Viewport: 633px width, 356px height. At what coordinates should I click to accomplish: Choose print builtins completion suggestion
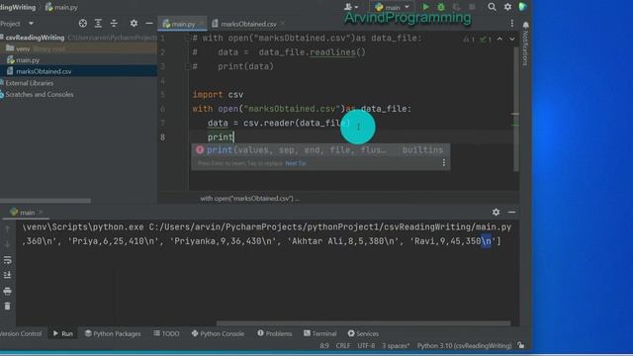320,150
